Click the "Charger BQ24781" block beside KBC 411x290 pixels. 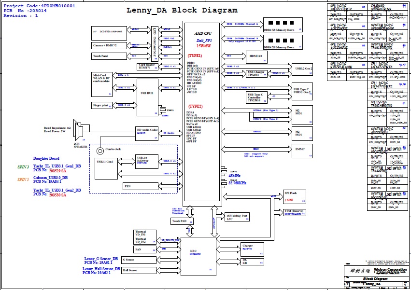[x=252, y=249]
